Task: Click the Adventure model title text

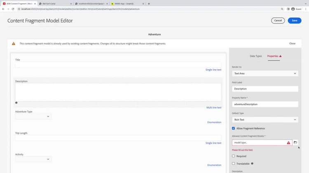Action: [x=154, y=35]
